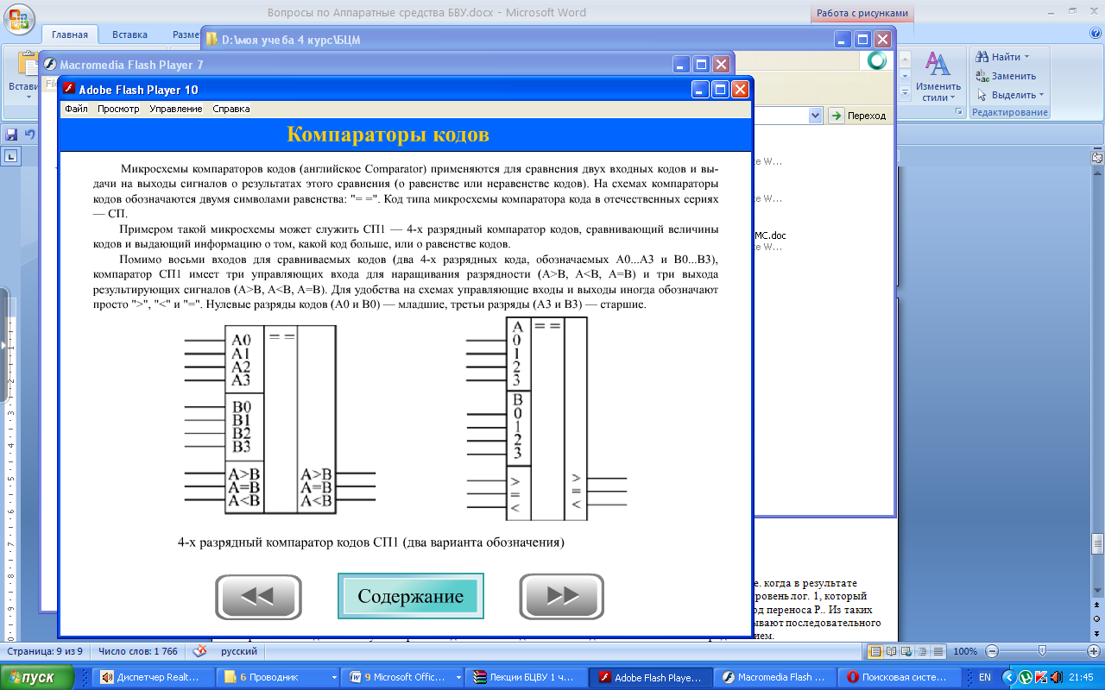Click the Найти binoculars button in Word
The width and height of the screenshot is (1105, 690).
(998, 57)
